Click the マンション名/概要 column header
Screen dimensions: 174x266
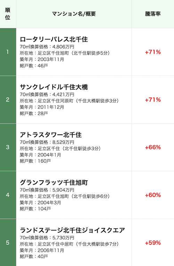click(74, 14)
